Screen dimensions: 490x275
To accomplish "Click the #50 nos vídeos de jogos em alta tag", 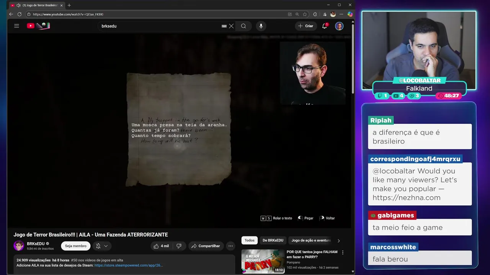I will point(97,260).
